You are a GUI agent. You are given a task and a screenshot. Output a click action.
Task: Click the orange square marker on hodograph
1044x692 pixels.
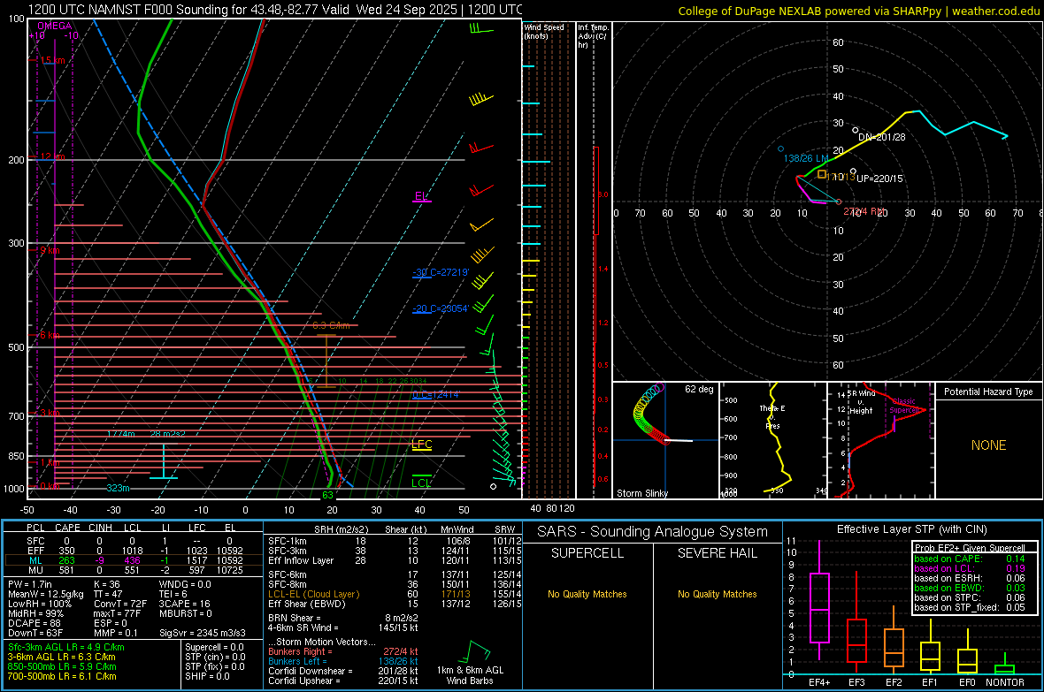click(x=822, y=174)
